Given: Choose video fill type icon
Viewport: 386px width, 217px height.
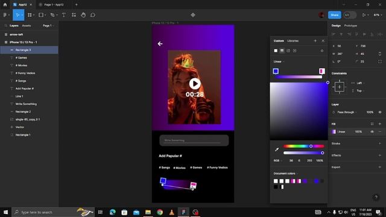Looking at the screenshot, I should point(295,51).
